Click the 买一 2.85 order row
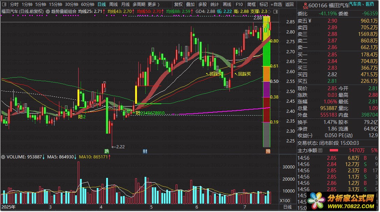The width and height of the screenshot is (380, 212). [x=338, y=55]
